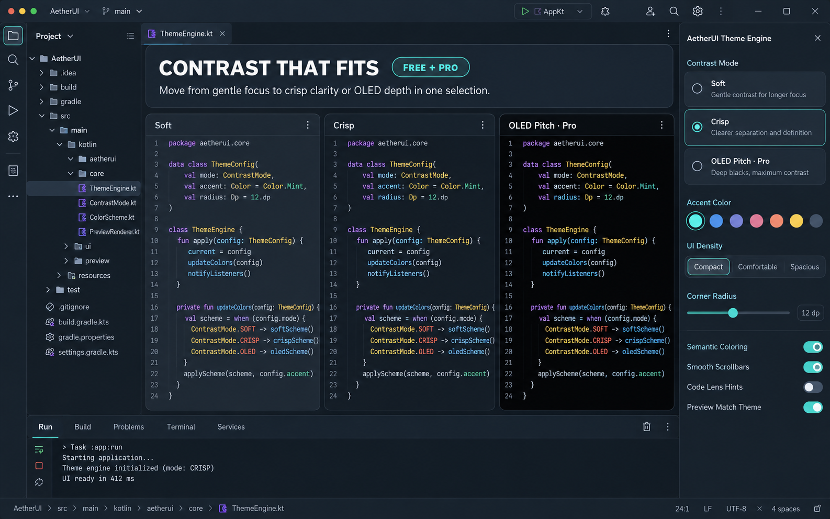The height and width of the screenshot is (519, 830).
Task: Open the Services tab
Action: (231, 427)
